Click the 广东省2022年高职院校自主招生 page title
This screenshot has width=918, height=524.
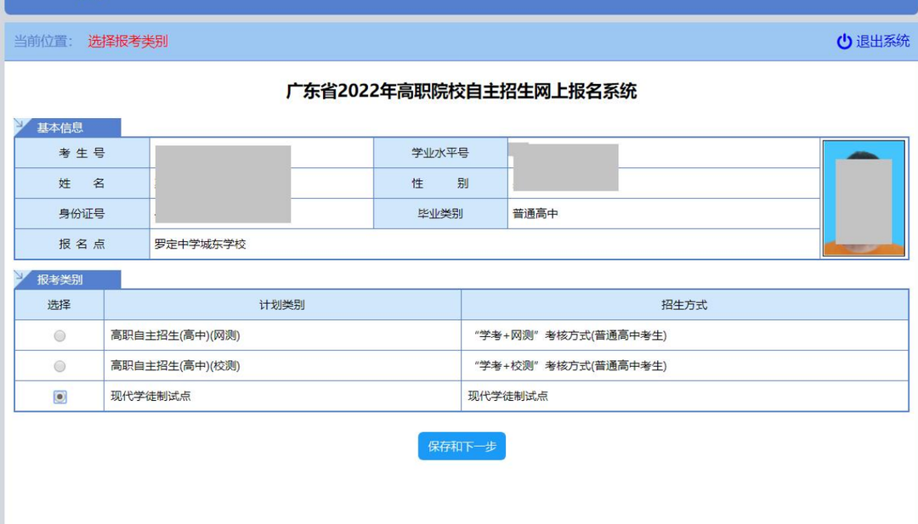(x=462, y=92)
